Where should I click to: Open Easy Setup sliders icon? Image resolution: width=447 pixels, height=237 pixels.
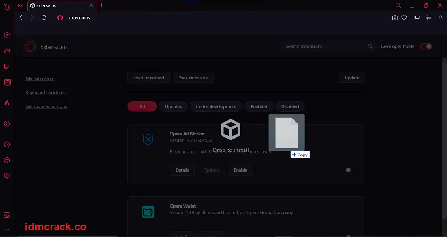429,17
